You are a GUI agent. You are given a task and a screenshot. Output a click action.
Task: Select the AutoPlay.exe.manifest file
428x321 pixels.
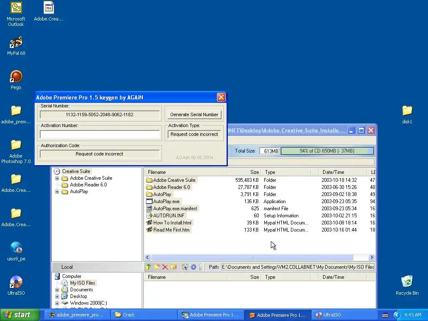point(175,209)
